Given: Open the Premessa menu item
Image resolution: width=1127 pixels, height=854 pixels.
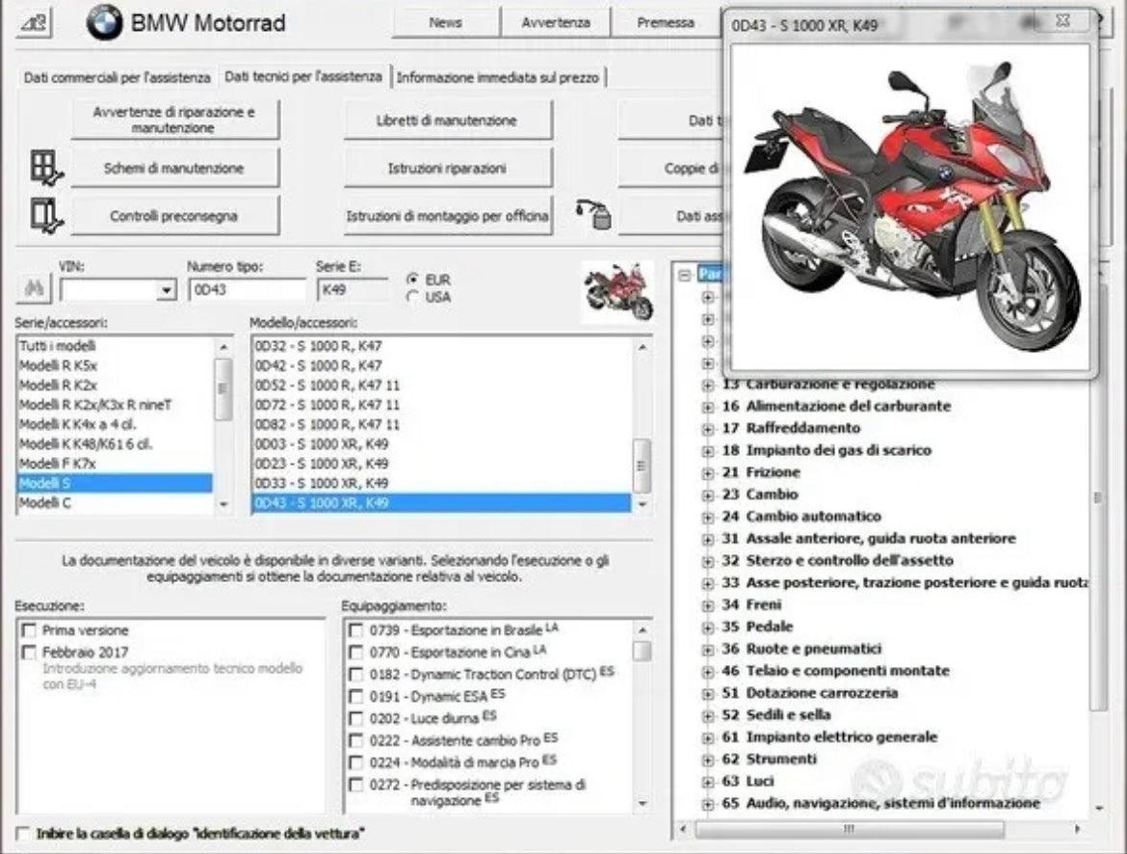Looking at the screenshot, I should pos(666,21).
